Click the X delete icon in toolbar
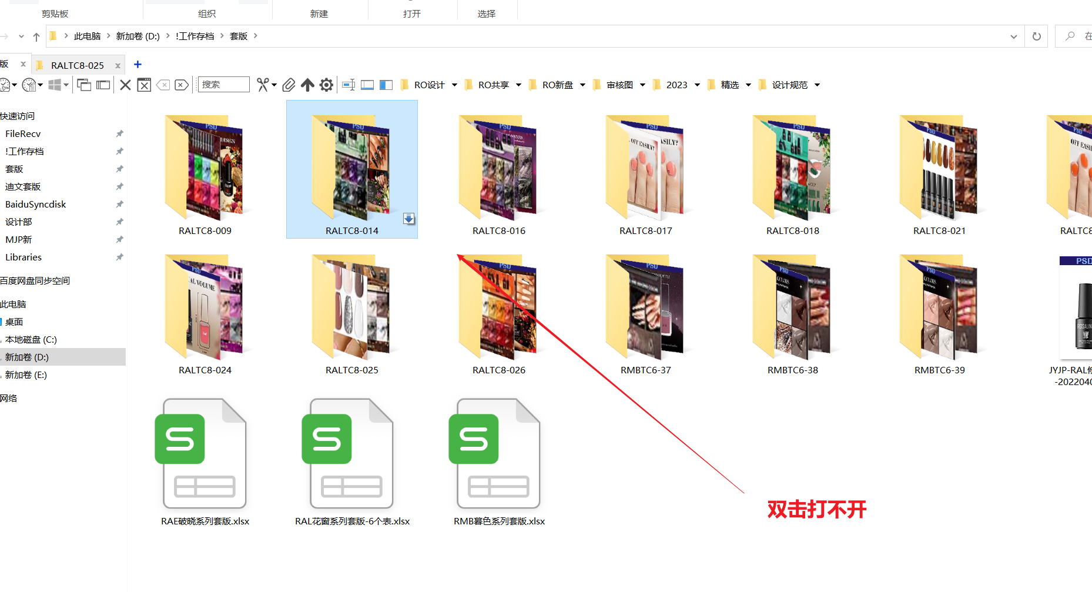 tap(125, 85)
